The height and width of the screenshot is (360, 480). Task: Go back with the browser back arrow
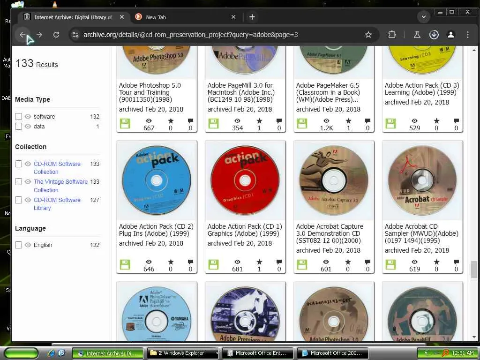click(x=22, y=35)
